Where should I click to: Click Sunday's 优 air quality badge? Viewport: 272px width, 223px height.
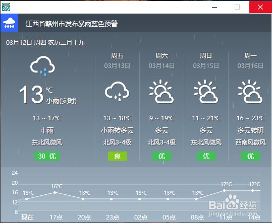point(206,156)
